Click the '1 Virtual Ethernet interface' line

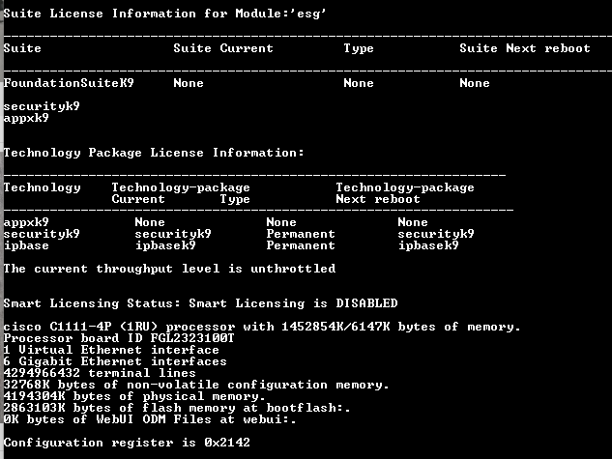click(111, 350)
